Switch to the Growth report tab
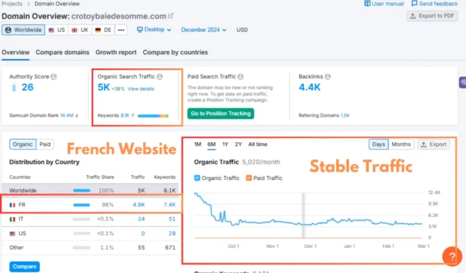 tap(116, 52)
